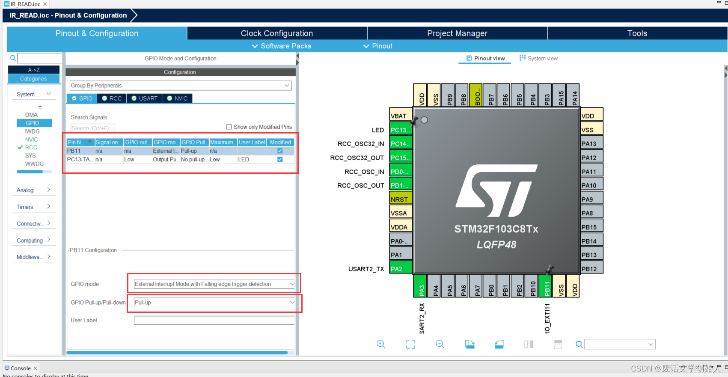
Task: Click pin search magnifier icon
Action: pos(579,344)
